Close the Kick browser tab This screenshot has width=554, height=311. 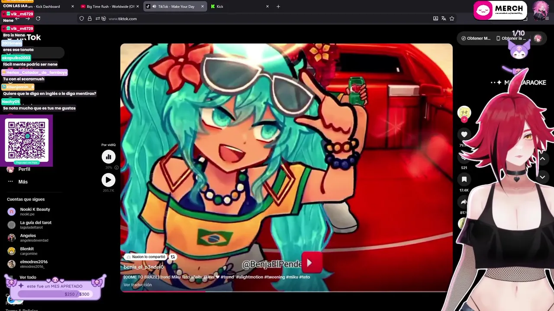pos(267,6)
